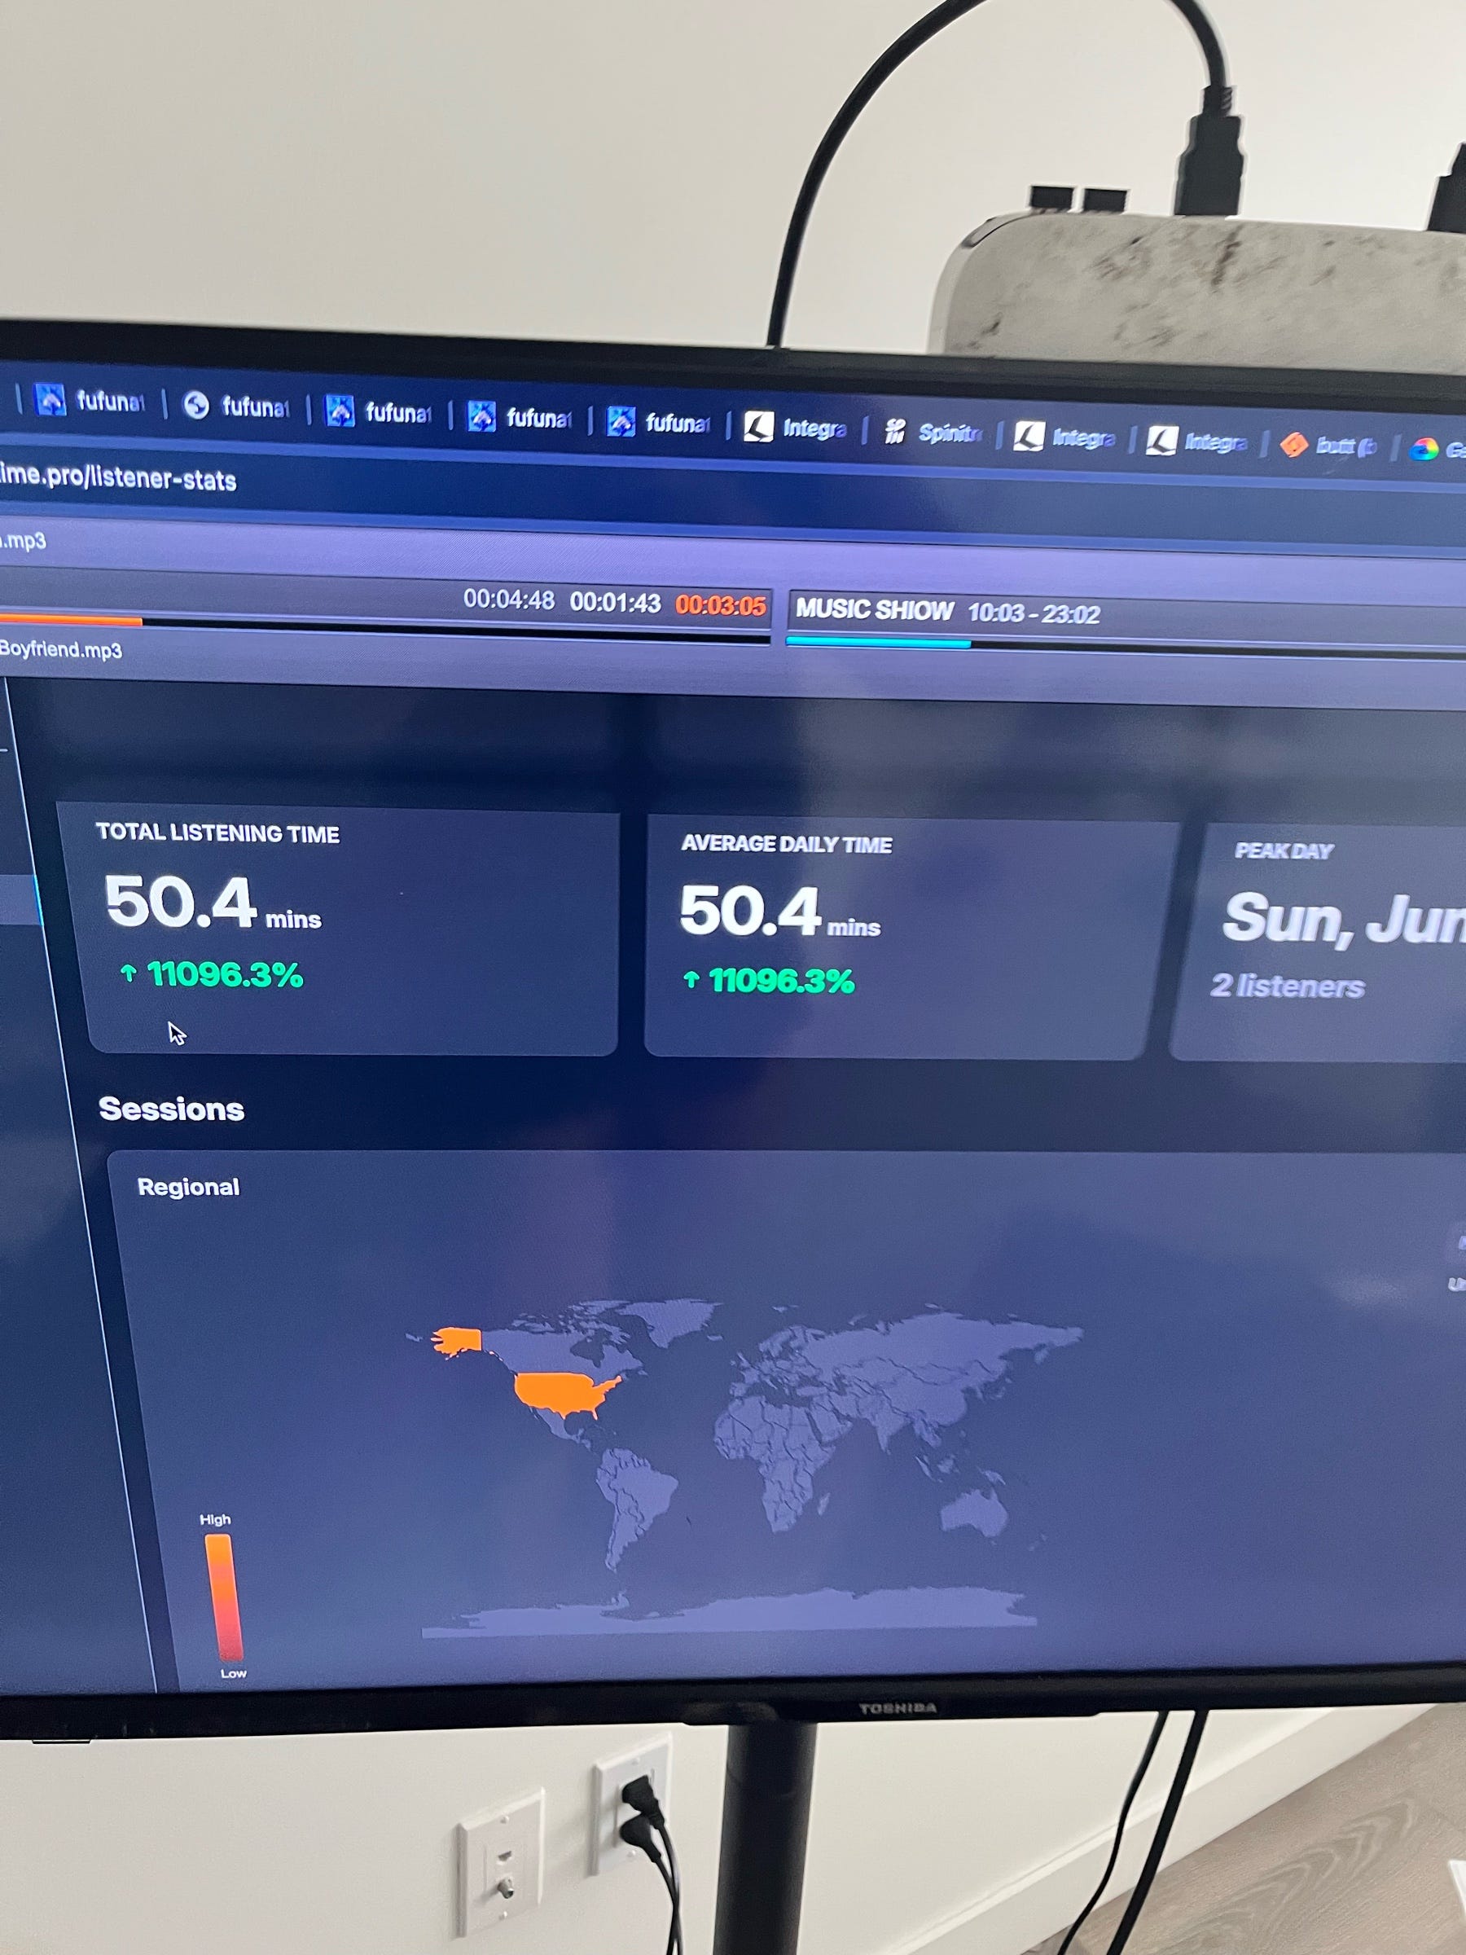The width and height of the screenshot is (1466, 1955).
Task: Click the 00:04:48 track duration
Action: point(509,600)
